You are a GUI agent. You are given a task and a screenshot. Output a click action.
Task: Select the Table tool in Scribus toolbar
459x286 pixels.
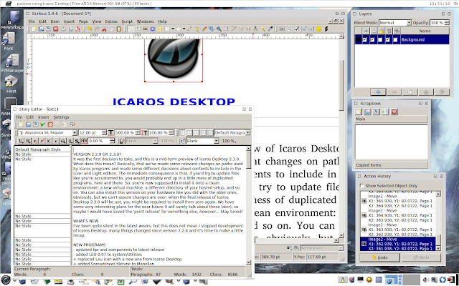click(x=160, y=29)
